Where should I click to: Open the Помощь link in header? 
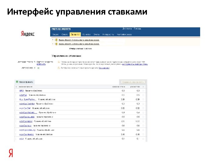click(137, 29)
